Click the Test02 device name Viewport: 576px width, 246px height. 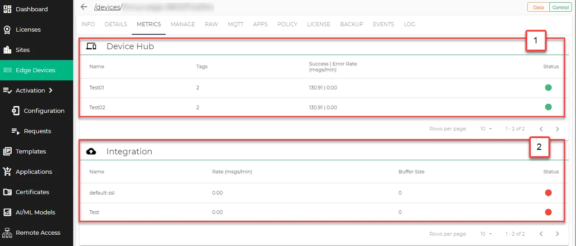97,107
